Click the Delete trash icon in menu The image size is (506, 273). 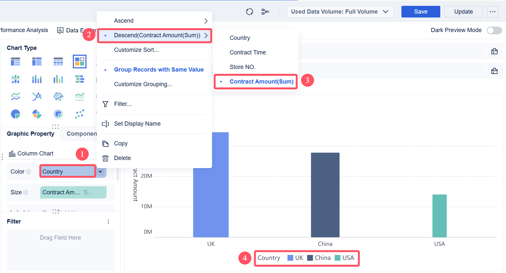point(106,158)
